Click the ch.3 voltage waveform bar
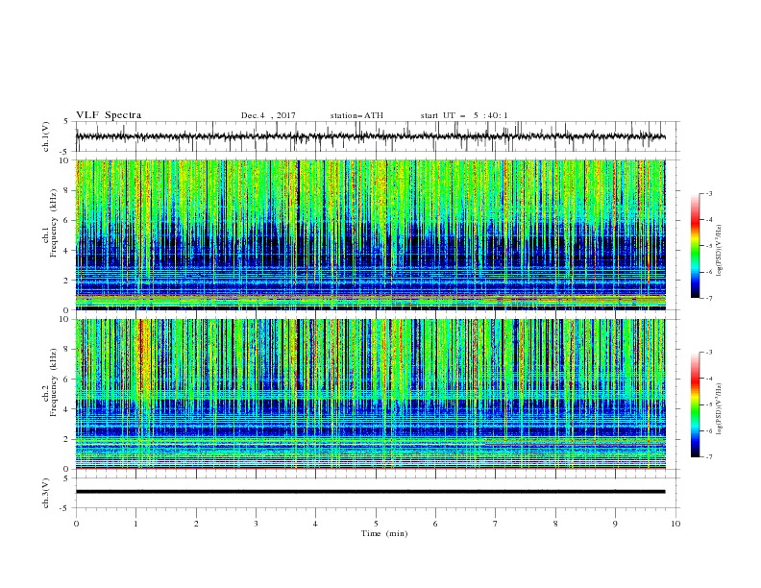Screen dimensions: 761x588 (370, 492)
